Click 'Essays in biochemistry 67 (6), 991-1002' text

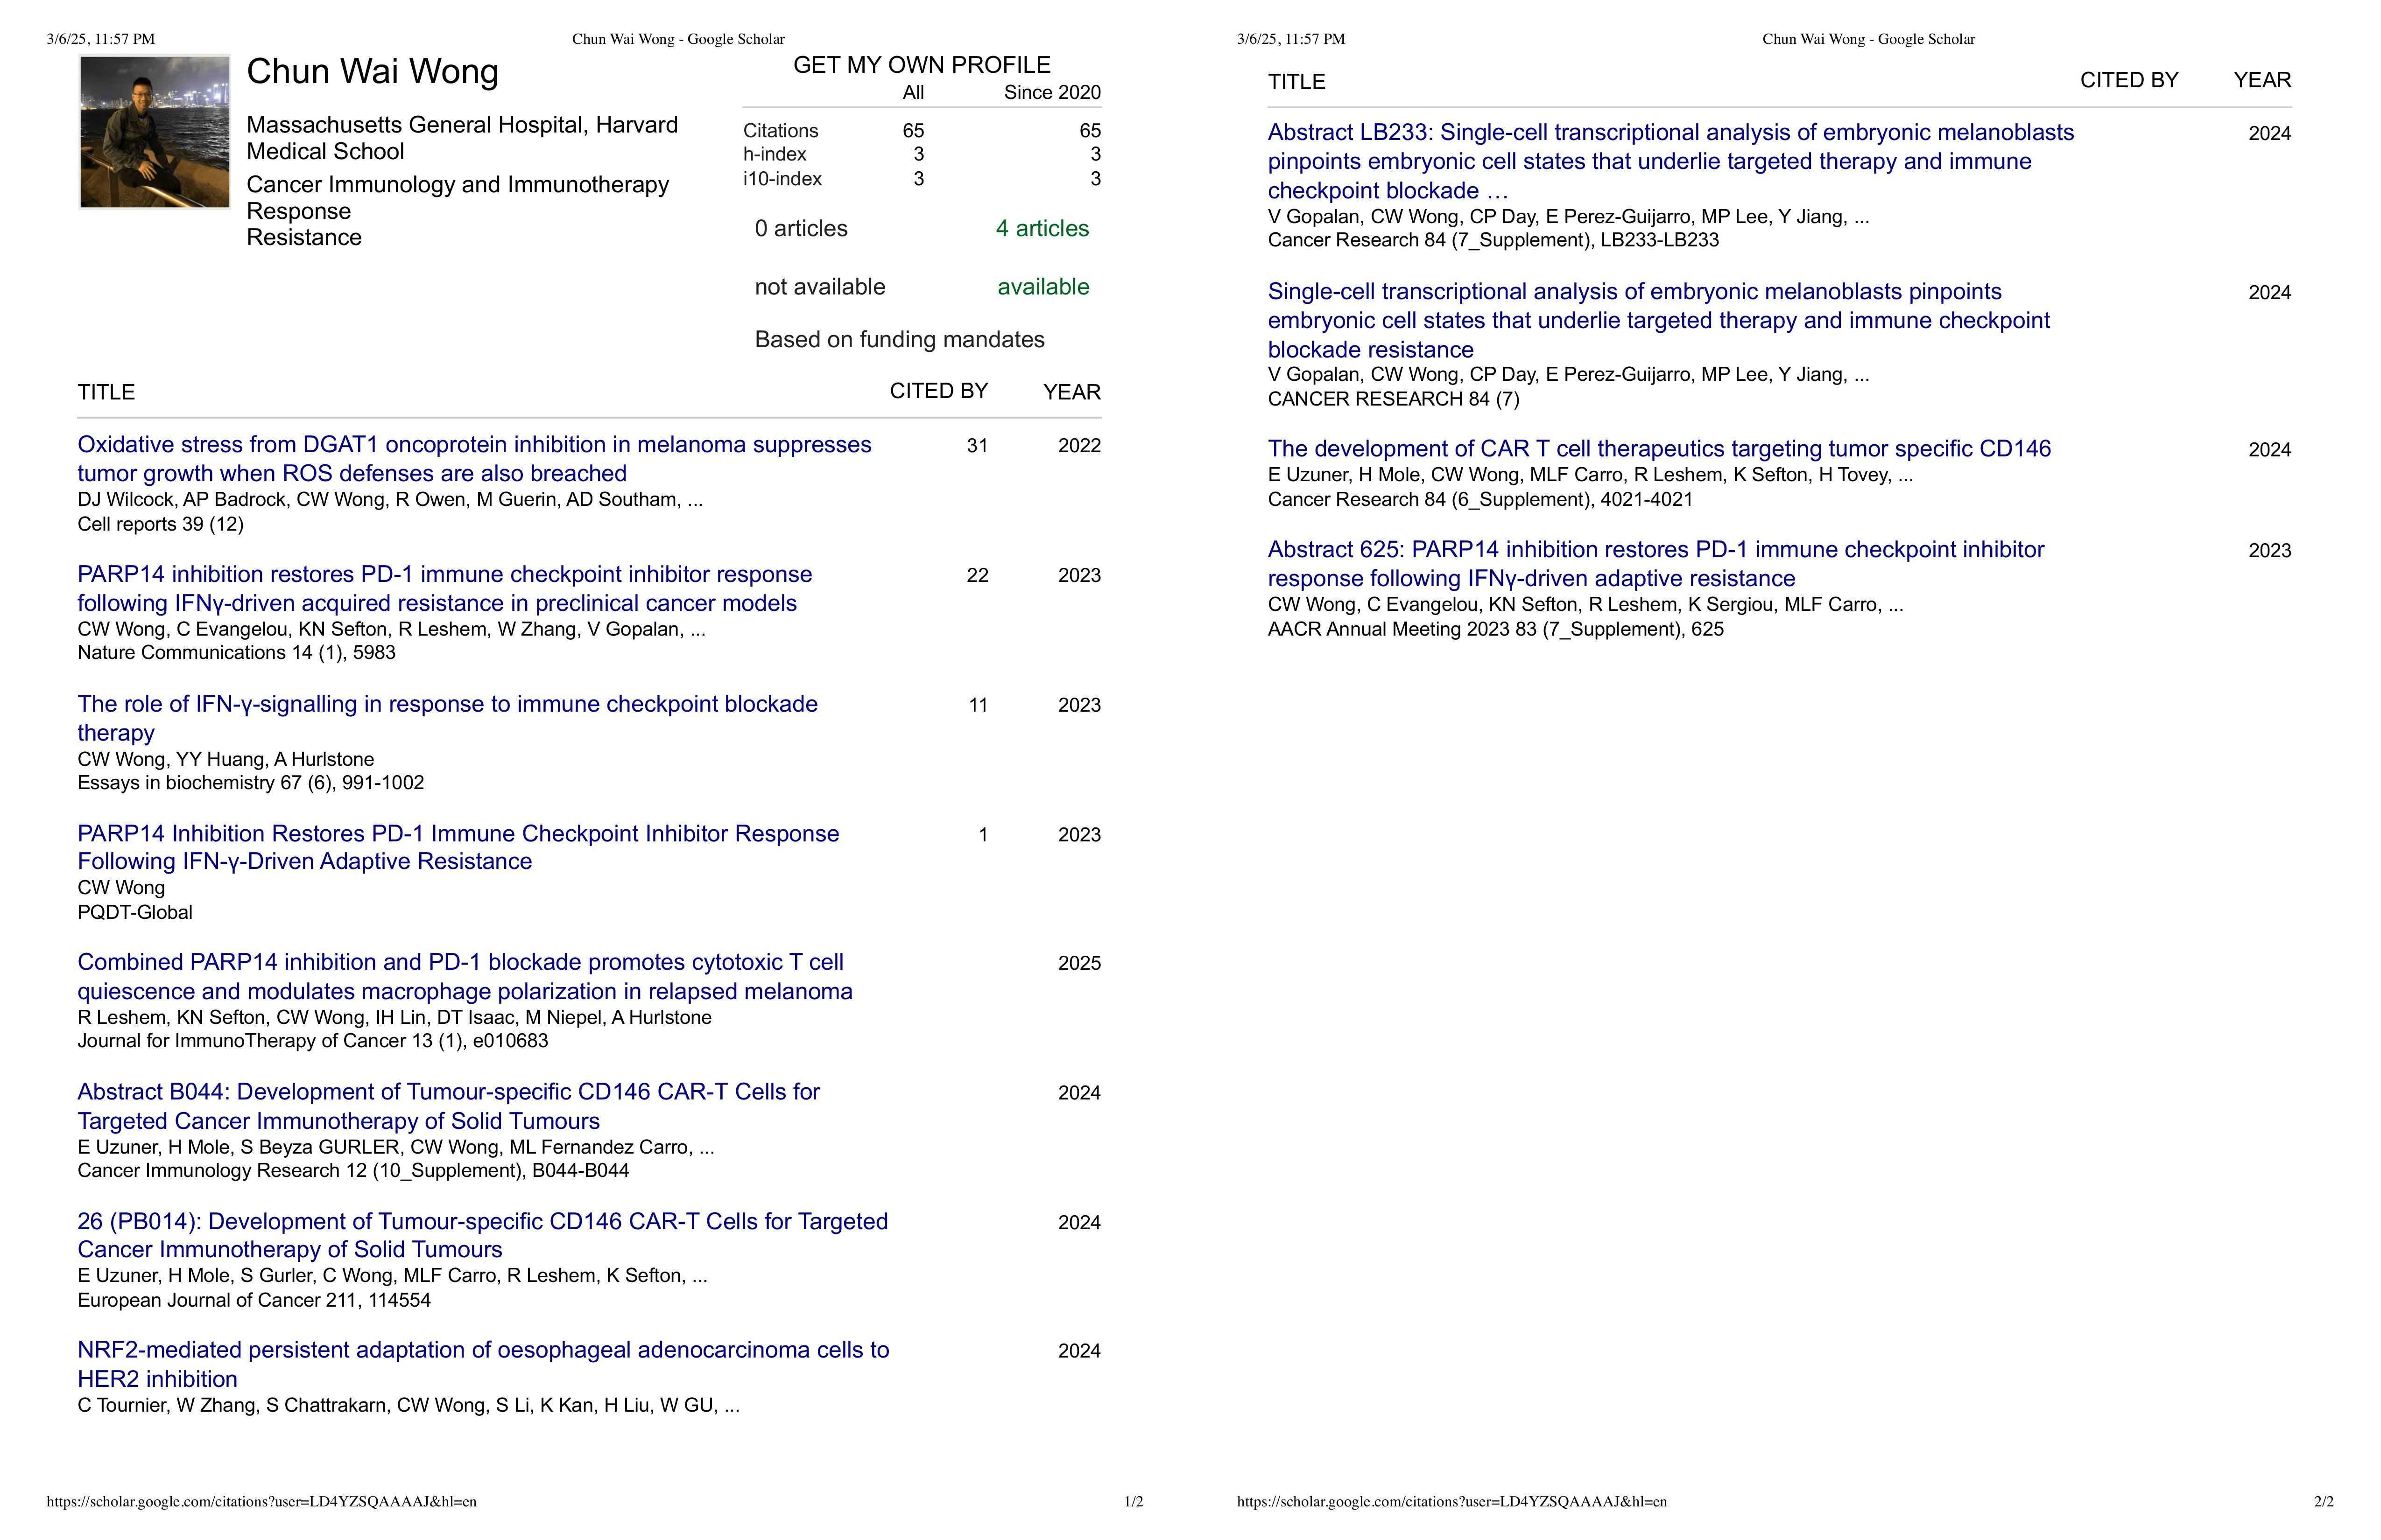click(251, 783)
